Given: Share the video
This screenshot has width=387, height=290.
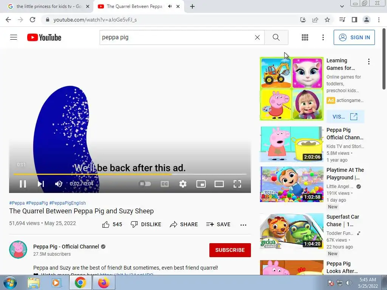Looking at the screenshot, I should 184,224.
